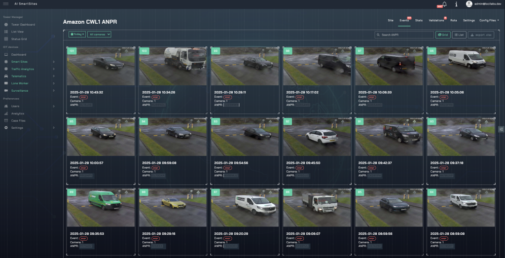Click the Search ANPR field
This screenshot has width=505, height=258.
tap(404, 35)
